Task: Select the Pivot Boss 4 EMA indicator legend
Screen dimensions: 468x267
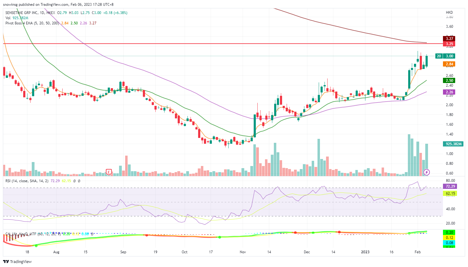Action: pyautogui.click(x=32, y=23)
